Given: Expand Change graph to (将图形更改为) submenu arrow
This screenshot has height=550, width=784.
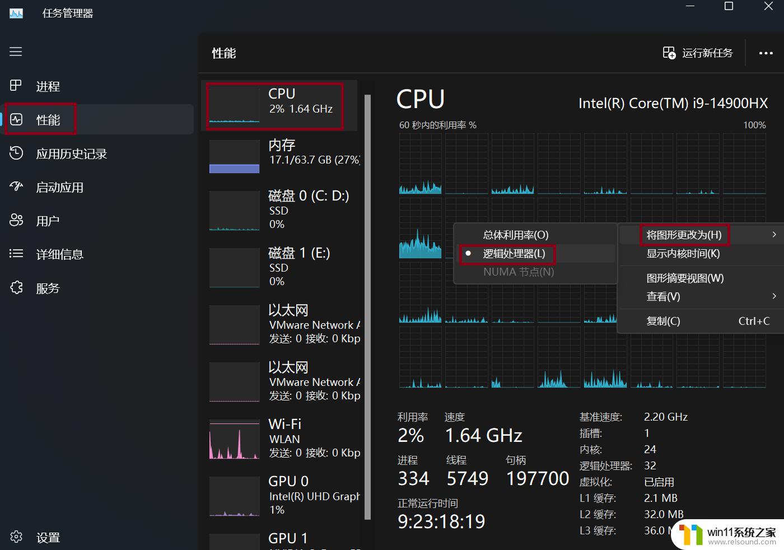Looking at the screenshot, I should [x=774, y=235].
